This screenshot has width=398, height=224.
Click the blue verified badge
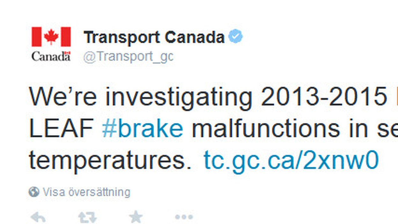pos(235,37)
